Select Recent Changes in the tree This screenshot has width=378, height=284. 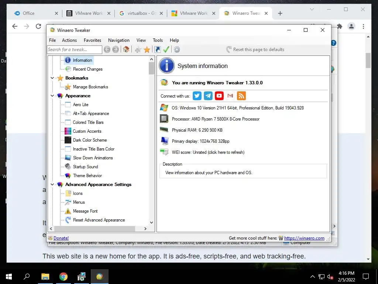88,69
